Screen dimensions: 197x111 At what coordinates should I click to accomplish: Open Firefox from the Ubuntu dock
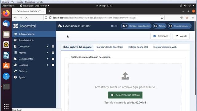coord(6,13)
